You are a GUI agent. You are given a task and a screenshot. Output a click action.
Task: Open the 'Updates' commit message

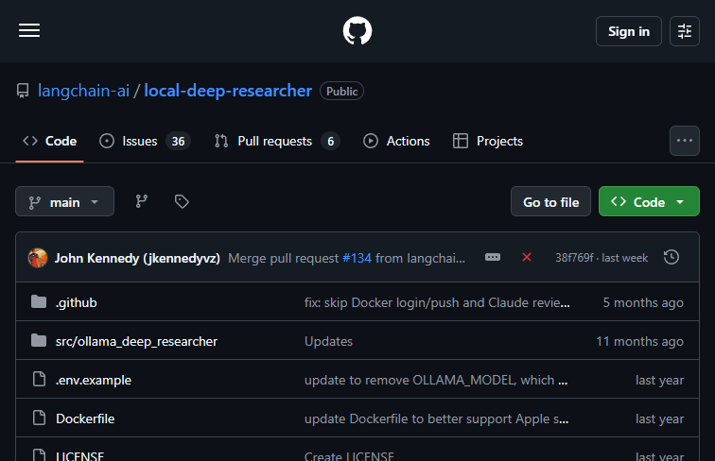click(328, 341)
